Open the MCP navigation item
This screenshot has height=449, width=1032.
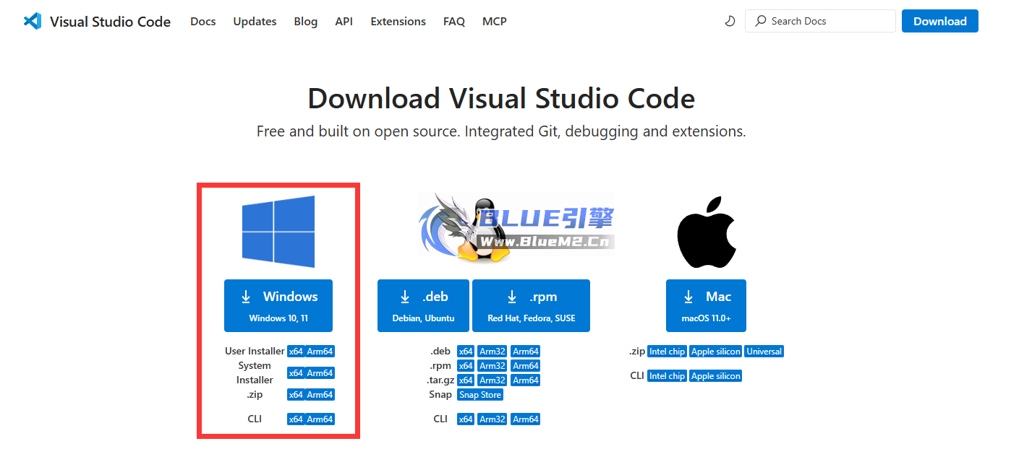pos(495,22)
